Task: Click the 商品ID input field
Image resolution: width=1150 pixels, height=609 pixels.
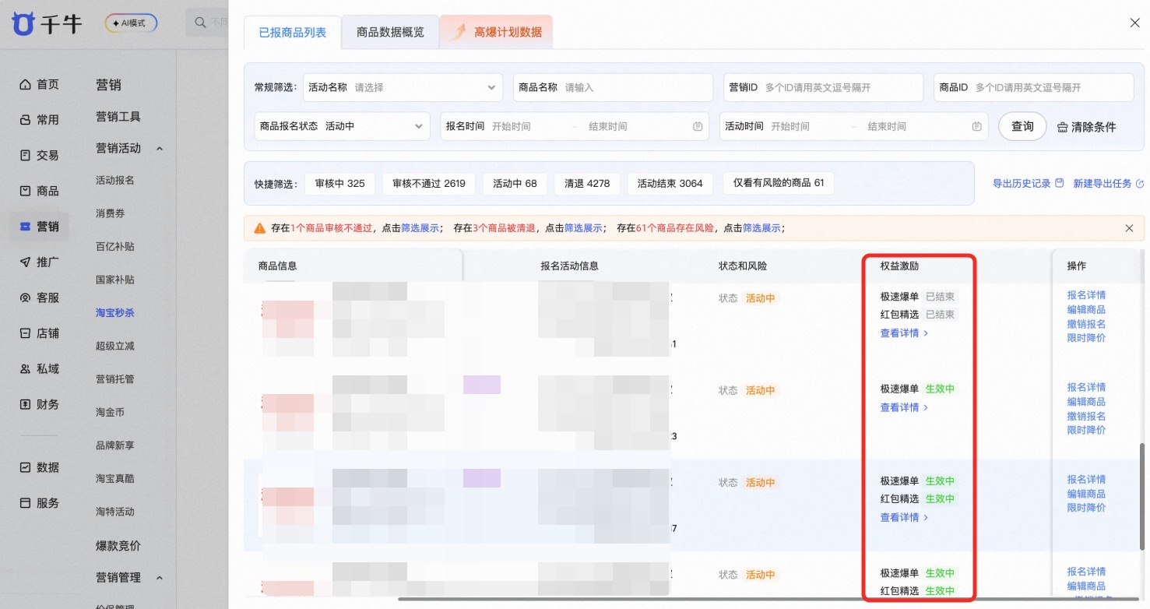Action: 1033,87
